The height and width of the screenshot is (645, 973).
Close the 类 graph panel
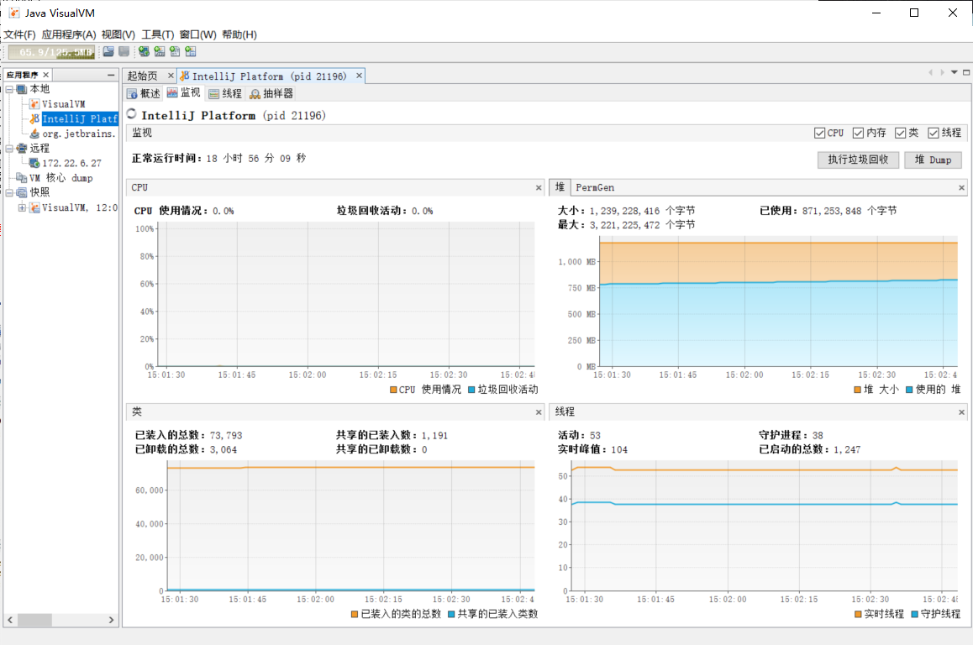[539, 412]
